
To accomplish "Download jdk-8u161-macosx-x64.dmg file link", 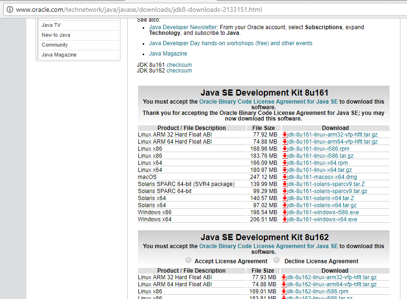I will click(322, 177).
